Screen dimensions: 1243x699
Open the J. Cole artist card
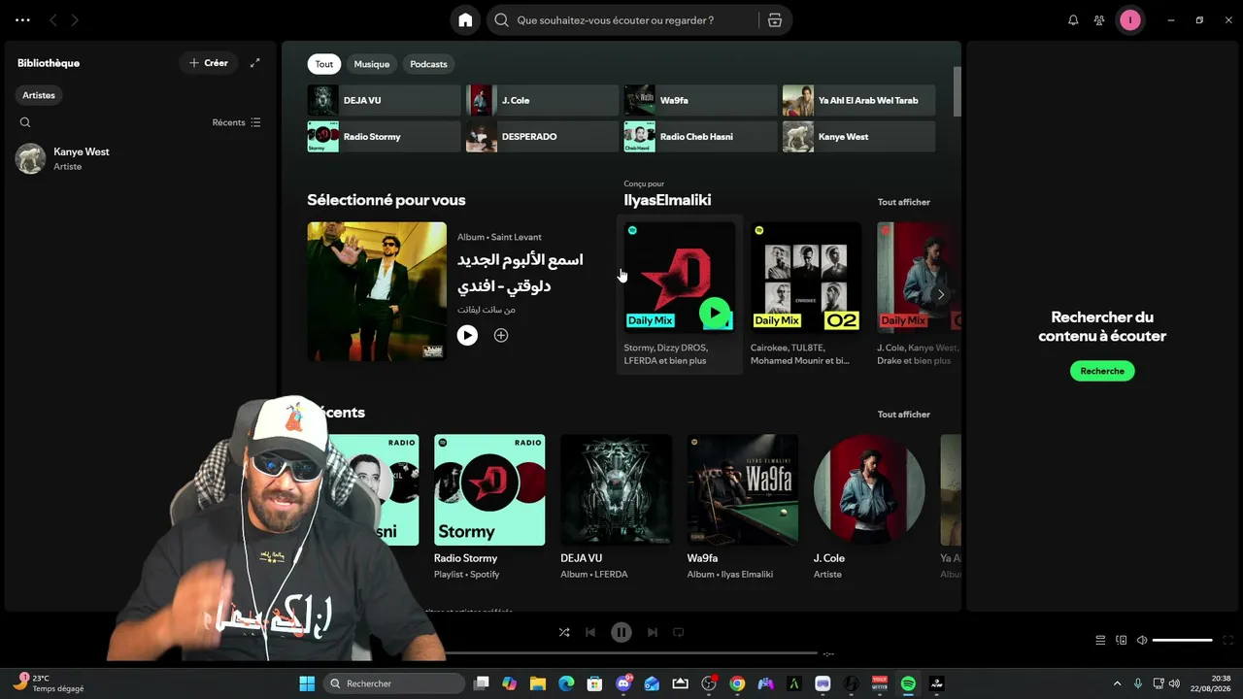point(869,507)
